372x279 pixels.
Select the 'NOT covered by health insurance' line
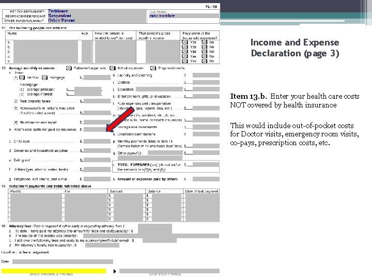click(x=283, y=105)
